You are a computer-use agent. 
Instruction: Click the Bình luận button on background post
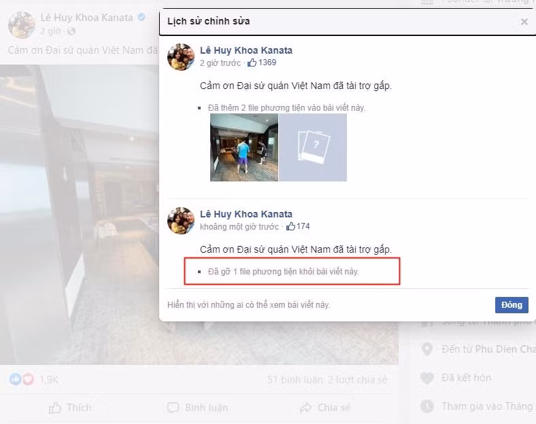click(197, 408)
